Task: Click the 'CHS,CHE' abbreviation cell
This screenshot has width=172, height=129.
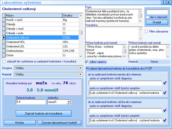Action: (70, 51)
